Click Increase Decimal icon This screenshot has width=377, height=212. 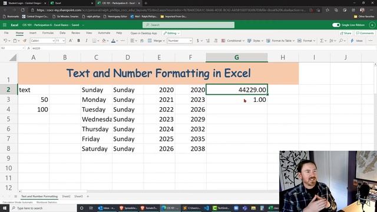[x=208, y=41]
